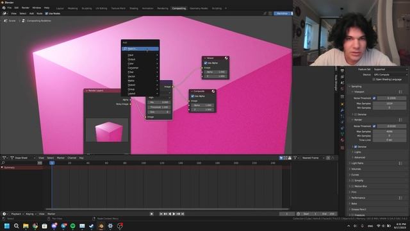410x231 pixels.
Task: Open the Particles properties tab icon
Action: point(342,116)
